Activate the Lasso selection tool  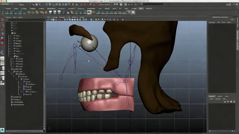2,25
